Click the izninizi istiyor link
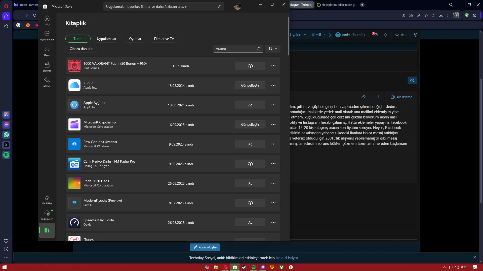Screen dimensions: 483x271 point(287,258)
